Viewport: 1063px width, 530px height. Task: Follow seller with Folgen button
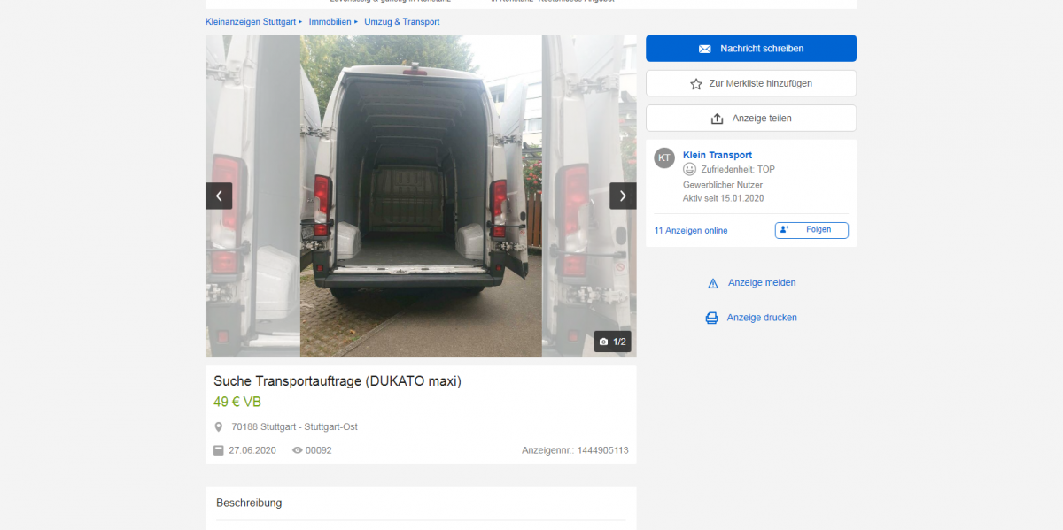click(811, 230)
